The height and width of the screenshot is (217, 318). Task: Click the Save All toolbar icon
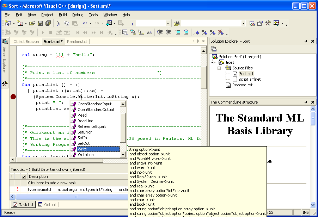point(48,23)
